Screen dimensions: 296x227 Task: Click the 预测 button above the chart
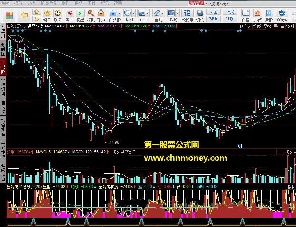[290, 26]
